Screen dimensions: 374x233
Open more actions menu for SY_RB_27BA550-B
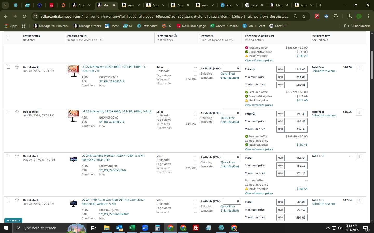(359, 68)
